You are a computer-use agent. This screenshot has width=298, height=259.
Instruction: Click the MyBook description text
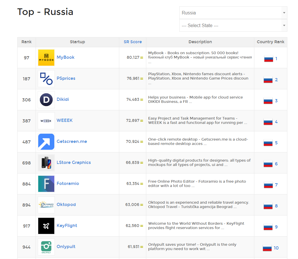point(200,57)
